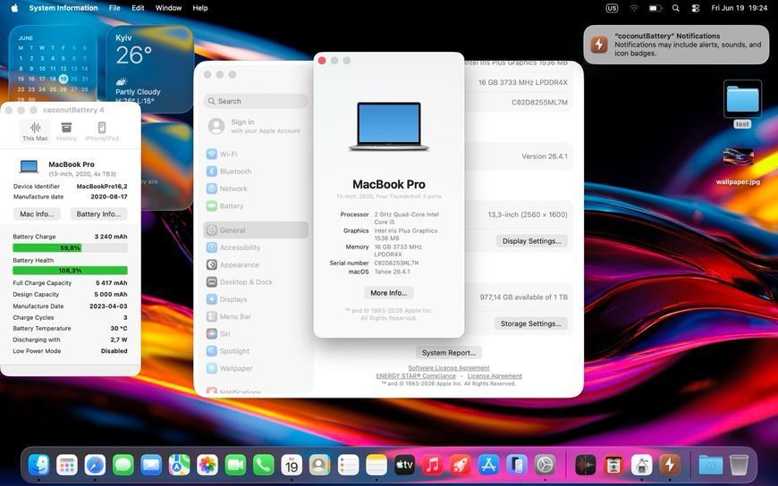The height and width of the screenshot is (486, 778).
Task: Open Contacts from the Dock
Action: click(x=320, y=465)
